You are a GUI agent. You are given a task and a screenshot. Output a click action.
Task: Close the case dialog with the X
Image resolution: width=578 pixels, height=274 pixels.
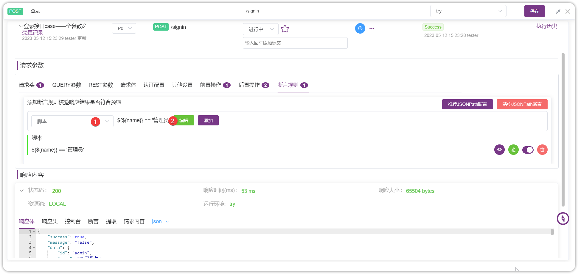[x=568, y=12]
